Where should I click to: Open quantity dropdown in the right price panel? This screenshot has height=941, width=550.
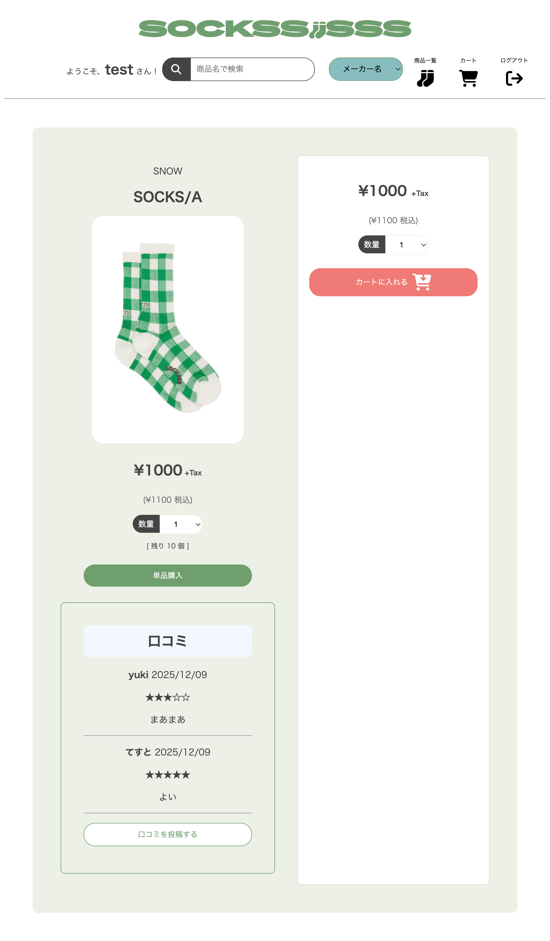pos(406,245)
